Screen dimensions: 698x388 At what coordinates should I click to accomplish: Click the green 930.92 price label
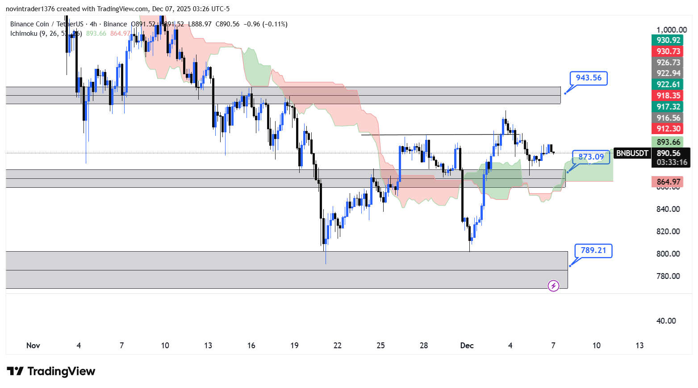pos(668,40)
